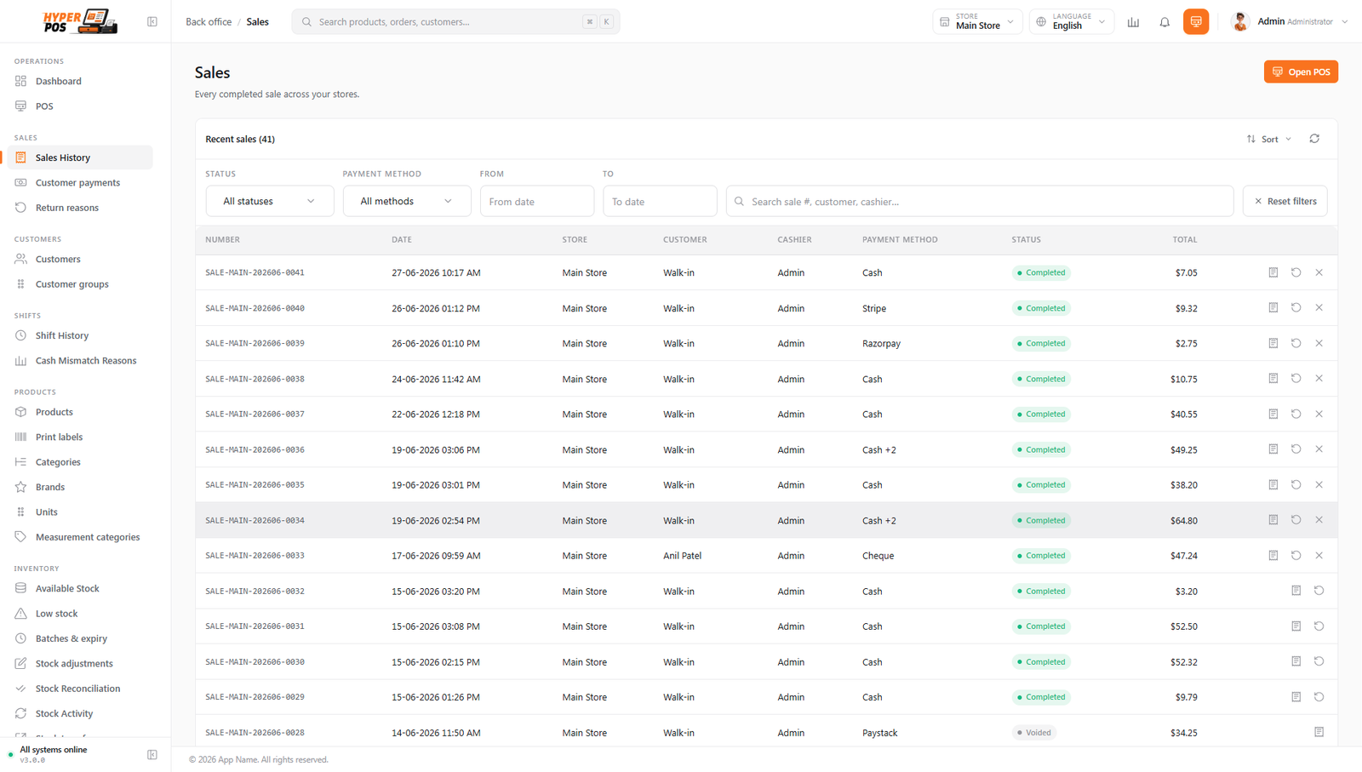Return sale SALE-MAIN-202606-0041
This screenshot has height=772, width=1362.
point(1296,272)
